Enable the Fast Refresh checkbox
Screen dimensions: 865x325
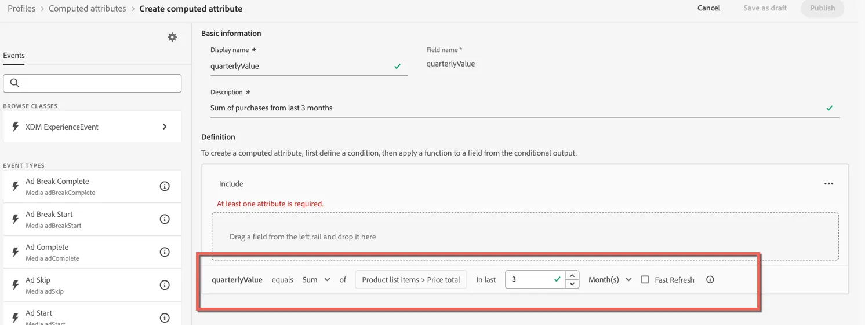coord(645,279)
